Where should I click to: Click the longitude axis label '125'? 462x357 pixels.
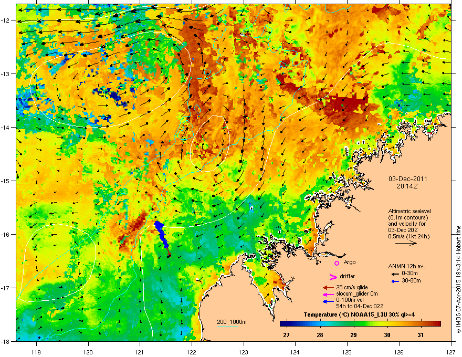click(x=347, y=352)
